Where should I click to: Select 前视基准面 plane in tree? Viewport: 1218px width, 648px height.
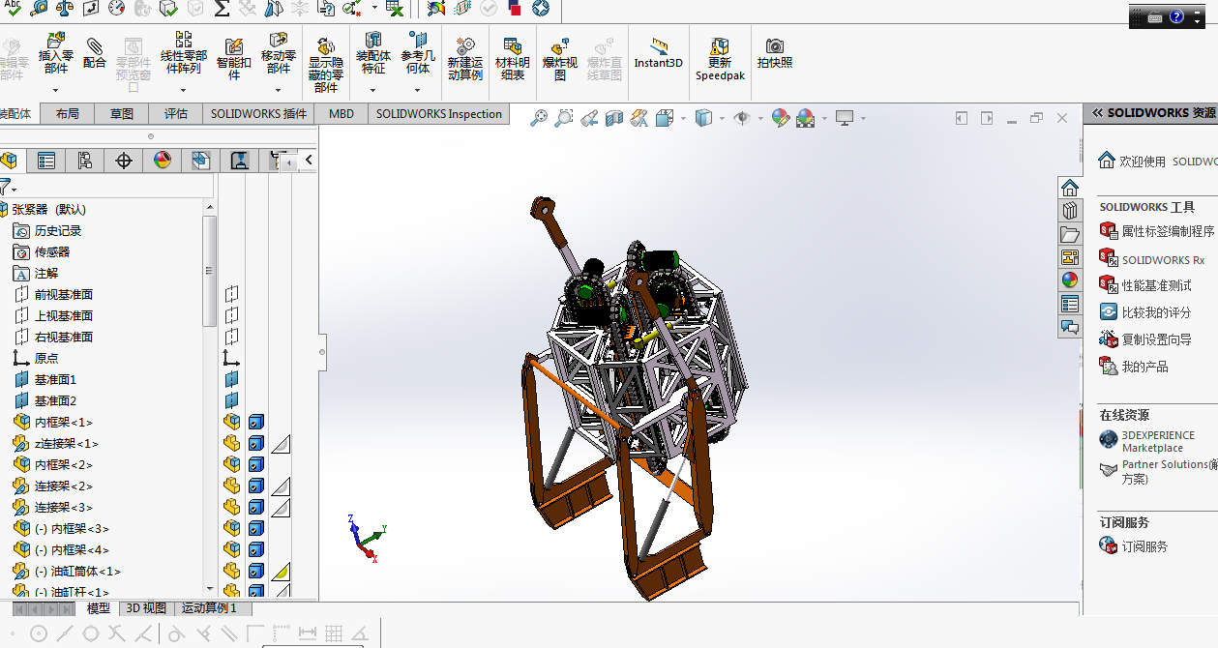pyautogui.click(x=64, y=295)
